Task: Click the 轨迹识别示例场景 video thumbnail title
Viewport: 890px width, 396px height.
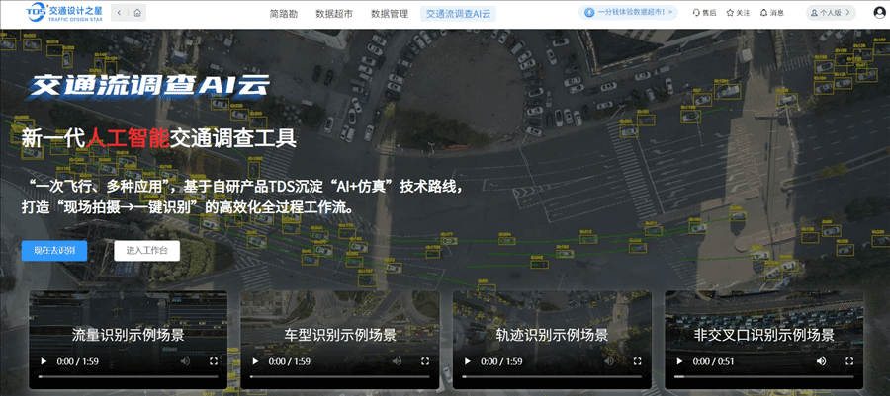Action: pos(552,334)
